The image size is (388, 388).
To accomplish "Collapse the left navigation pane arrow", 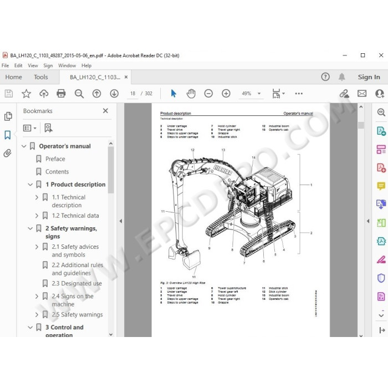I will tap(120, 221).
